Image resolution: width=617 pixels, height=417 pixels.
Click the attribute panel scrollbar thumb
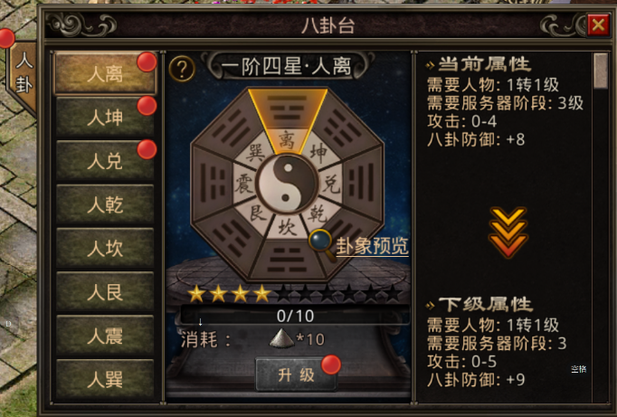[601, 71]
